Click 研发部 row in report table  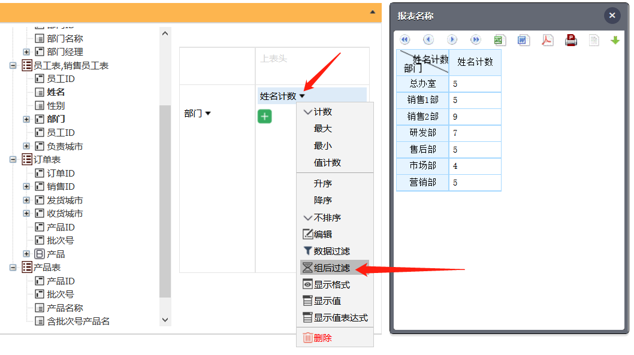(449, 133)
